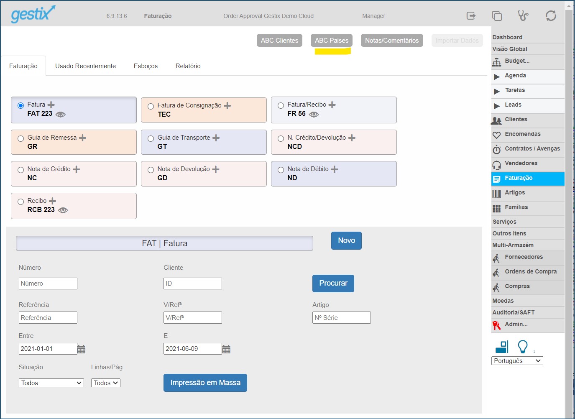This screenshot has width=575, height=419.
Task: Click the refresh icon in the header
Action: tap(551, 16)
